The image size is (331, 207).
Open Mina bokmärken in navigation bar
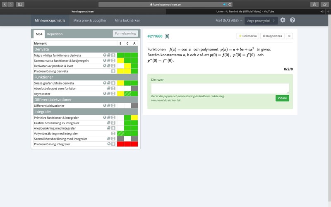127,20
